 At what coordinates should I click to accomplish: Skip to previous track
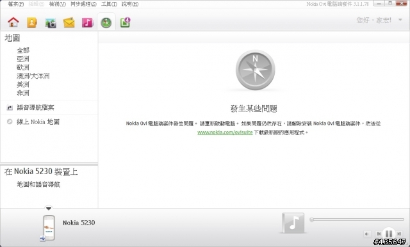(379, 234)
